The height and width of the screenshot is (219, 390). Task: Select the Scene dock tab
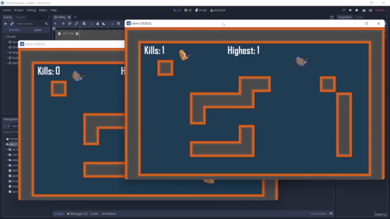click(x=7, y=17)
